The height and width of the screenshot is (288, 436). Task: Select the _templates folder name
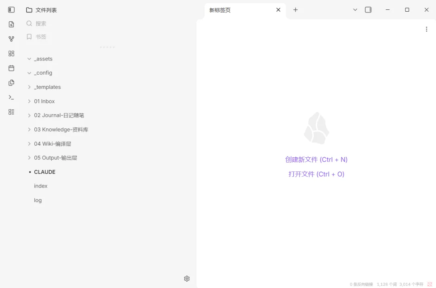pos(47,87)
